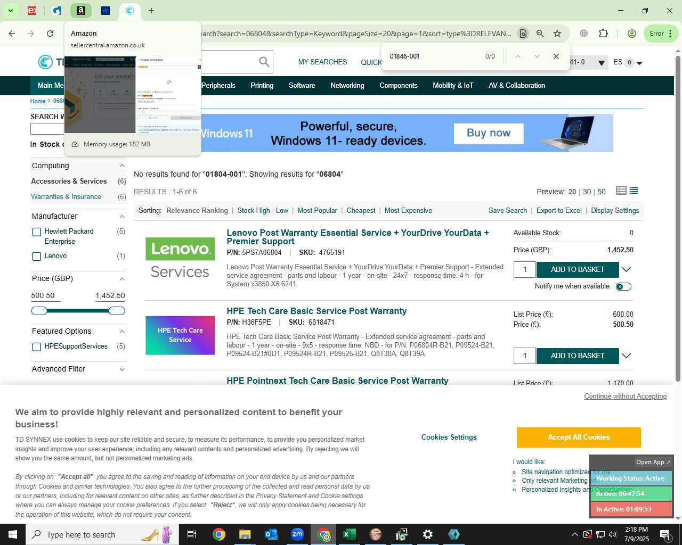Sort results by Cheapest

click(361, 211)
